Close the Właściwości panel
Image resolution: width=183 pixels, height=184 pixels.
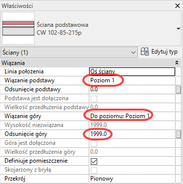click(178, 6)
